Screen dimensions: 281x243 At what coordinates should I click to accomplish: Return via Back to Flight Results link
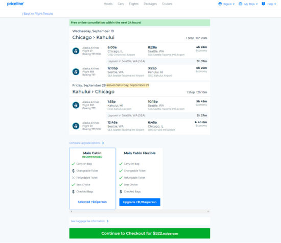point(37,14)
